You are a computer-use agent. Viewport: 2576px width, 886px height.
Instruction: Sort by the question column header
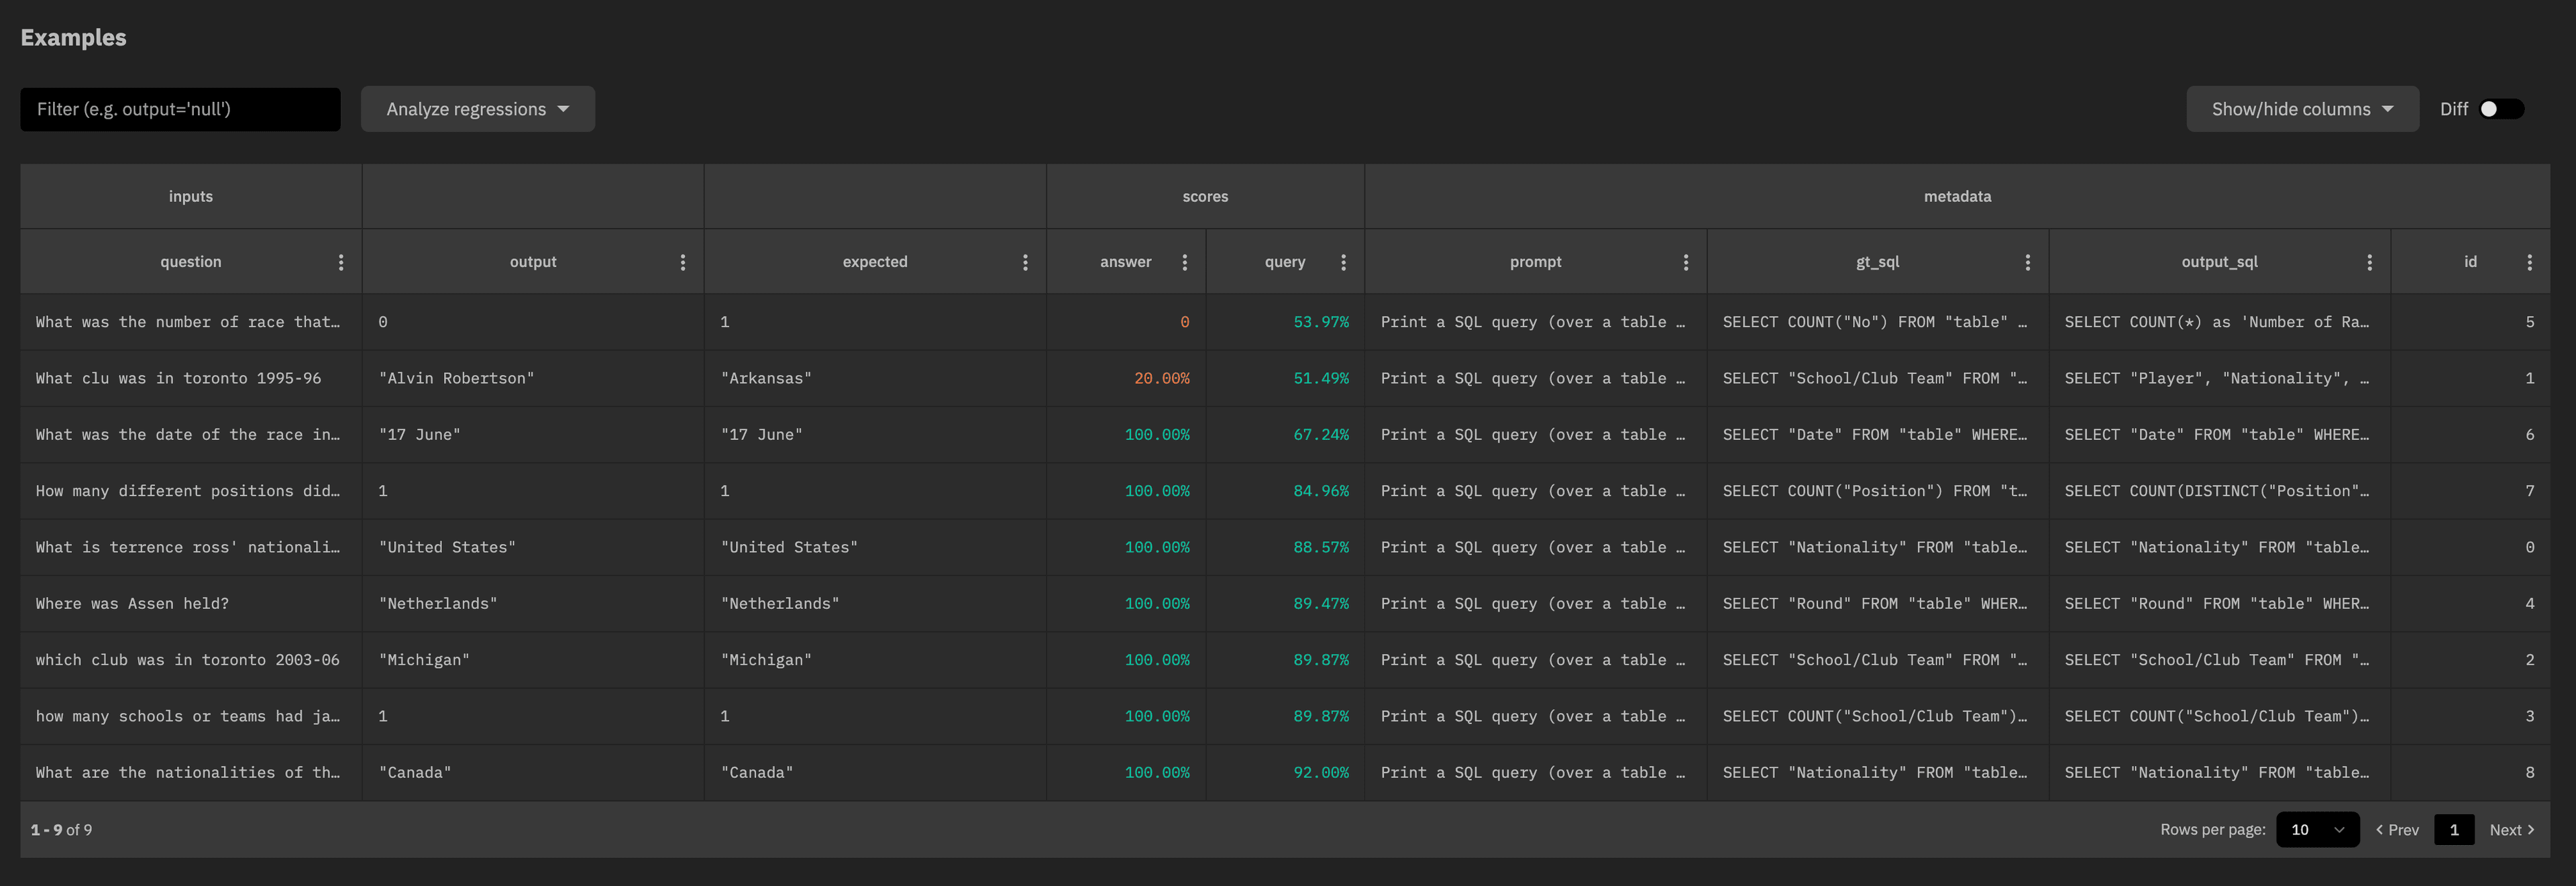click(190, 262)
